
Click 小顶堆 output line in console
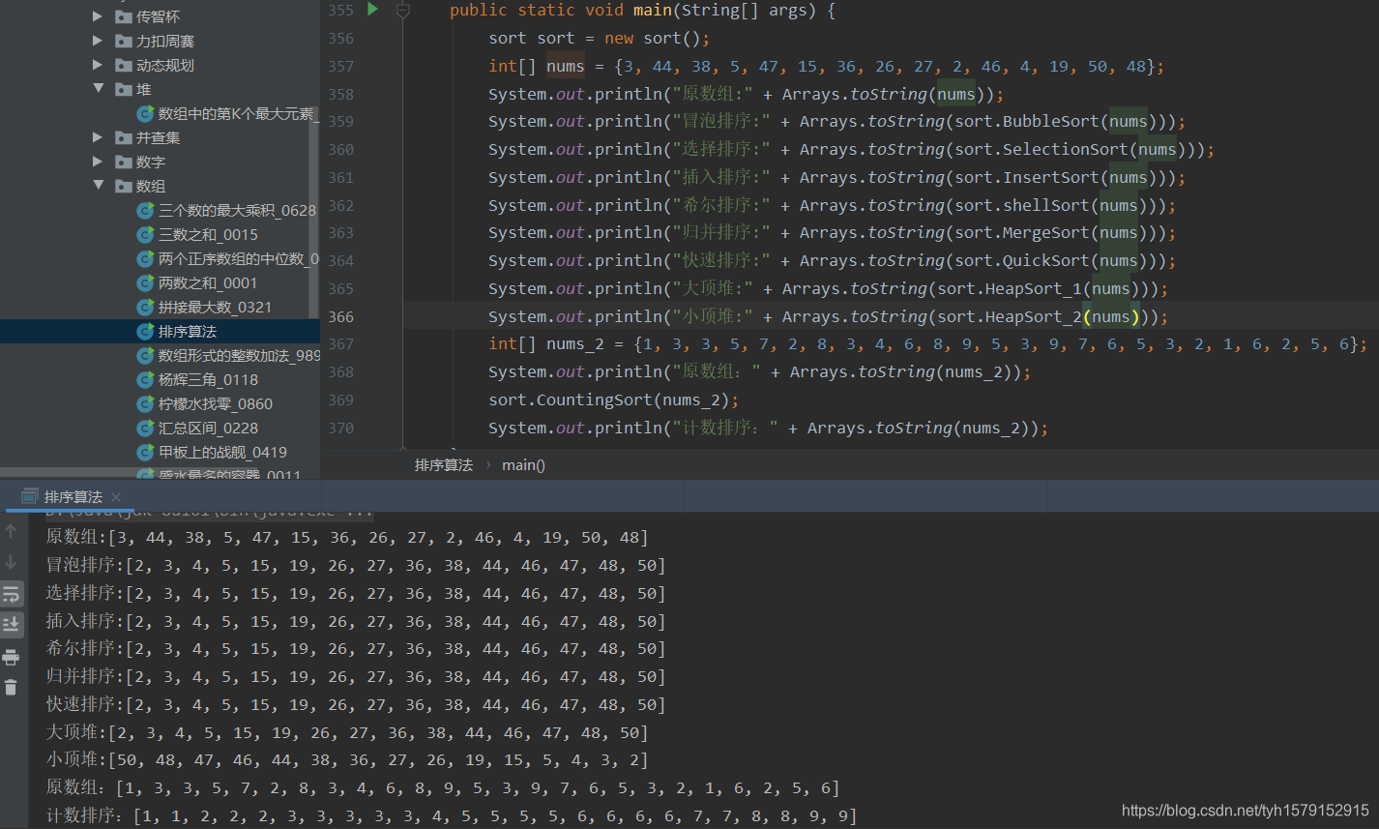pos(347,760)
